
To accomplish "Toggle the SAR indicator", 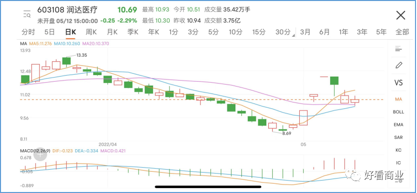I will (398, 137).
